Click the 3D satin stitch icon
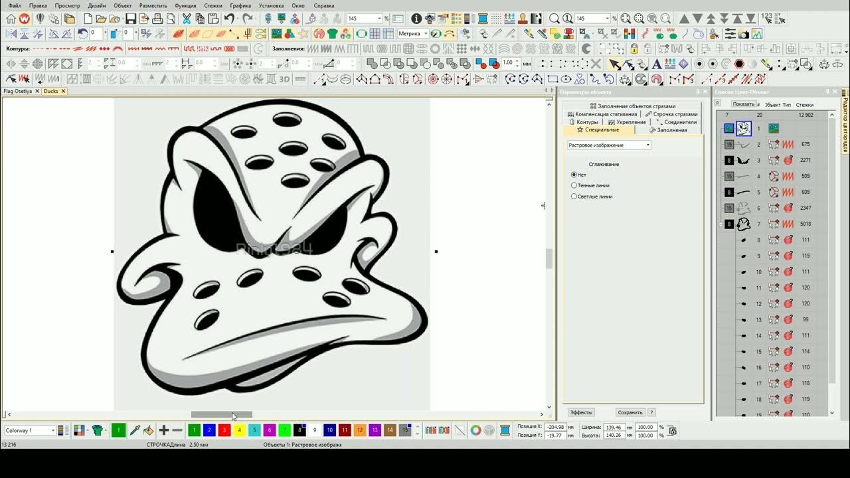This screenshot has height=478, width=850. click(284, 79)
